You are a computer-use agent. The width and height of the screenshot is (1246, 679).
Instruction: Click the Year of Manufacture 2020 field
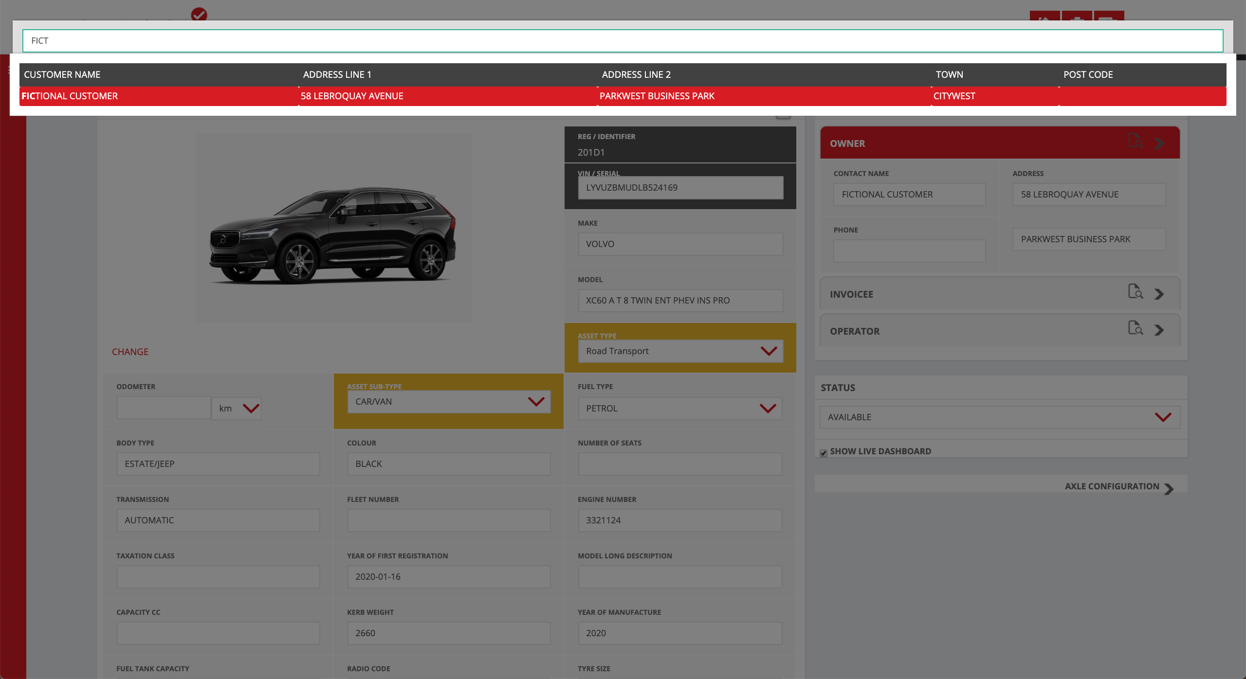(680, 633)
